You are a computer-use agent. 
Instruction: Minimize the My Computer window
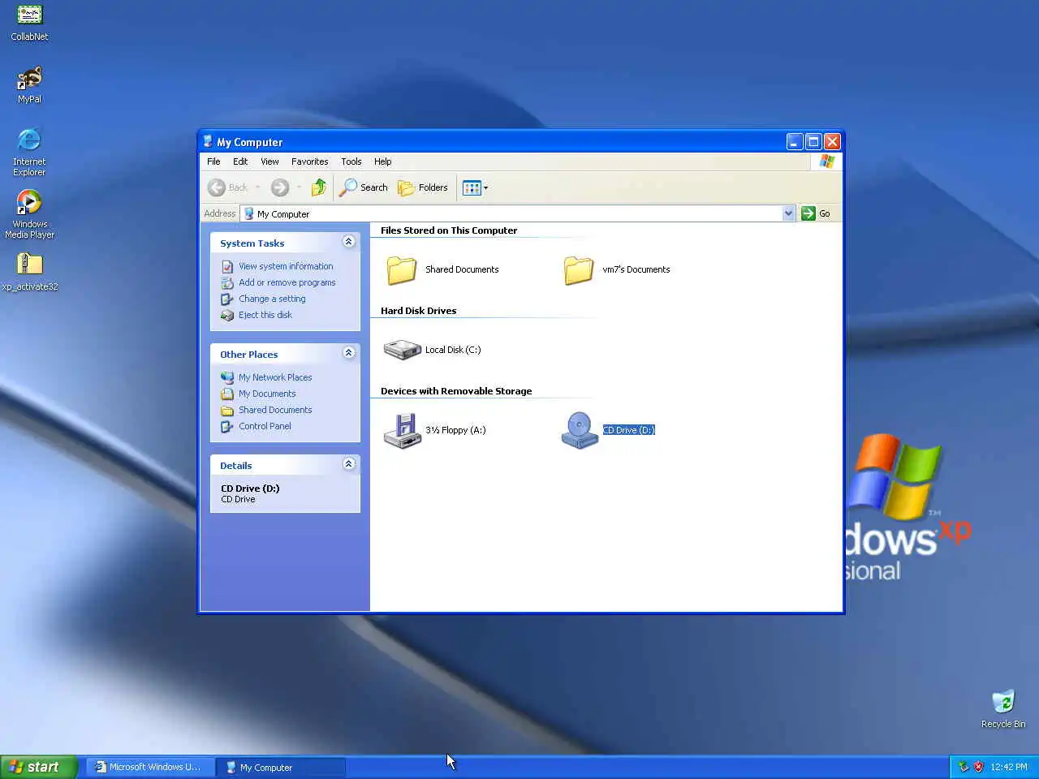coord(795,141)
